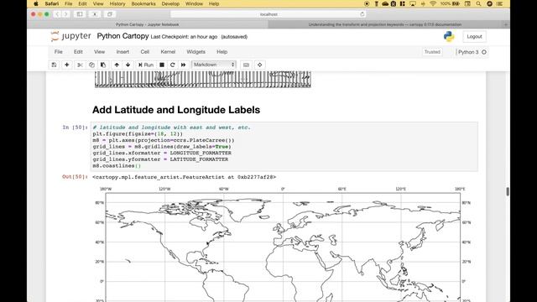537x302 pixels.
Task: Cut selected cells with the scissors icon
Action: coord(80,65)
